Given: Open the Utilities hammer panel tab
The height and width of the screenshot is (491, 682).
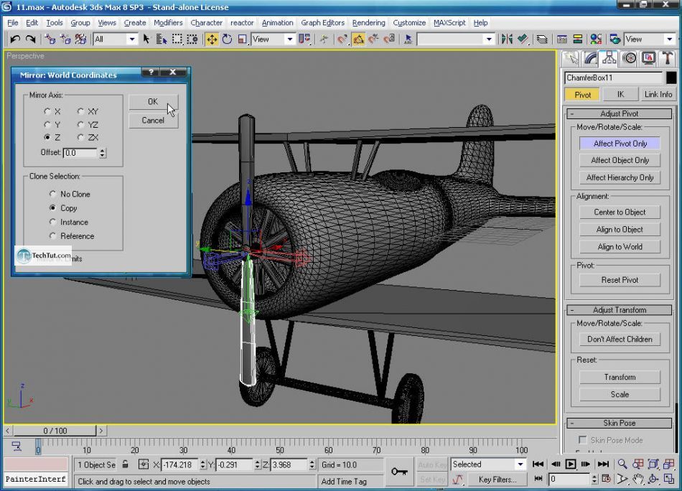Looking at the screenshot, I should [667, 58].
